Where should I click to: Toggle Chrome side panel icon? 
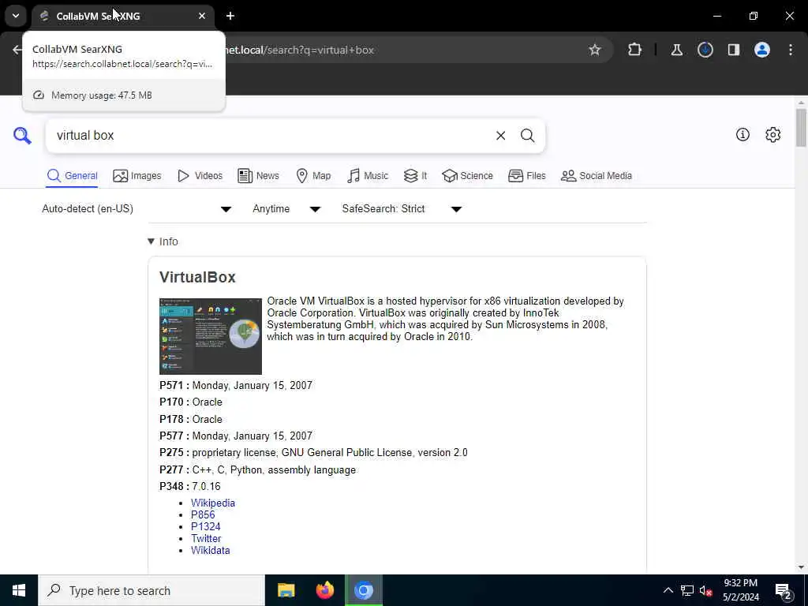pyautogui.click(x=733, y=50)
